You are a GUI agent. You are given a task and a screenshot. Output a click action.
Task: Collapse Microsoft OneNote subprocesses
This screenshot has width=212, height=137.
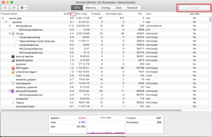tap(9, 91)
